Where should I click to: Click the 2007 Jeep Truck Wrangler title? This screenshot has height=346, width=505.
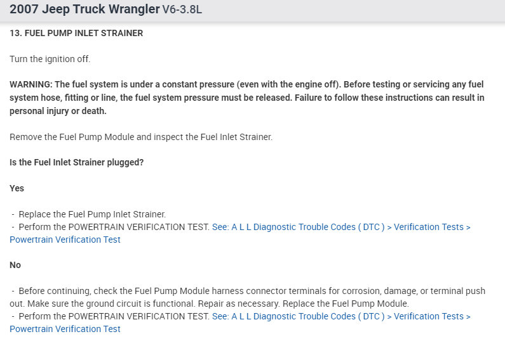tap(84, 10)
